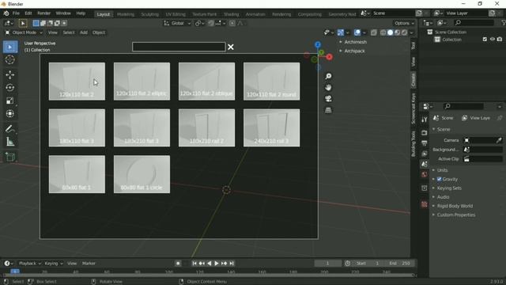506x285 pixels.
Task: Click the camera eyedropper icon
Action: click(499, 140)
